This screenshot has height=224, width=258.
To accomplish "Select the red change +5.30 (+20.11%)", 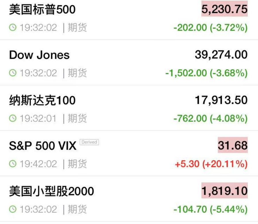I will 211,164.
